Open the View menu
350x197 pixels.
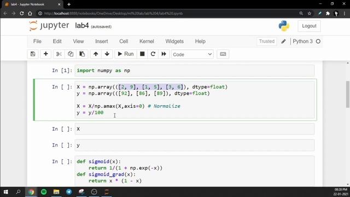pos(78,42)
